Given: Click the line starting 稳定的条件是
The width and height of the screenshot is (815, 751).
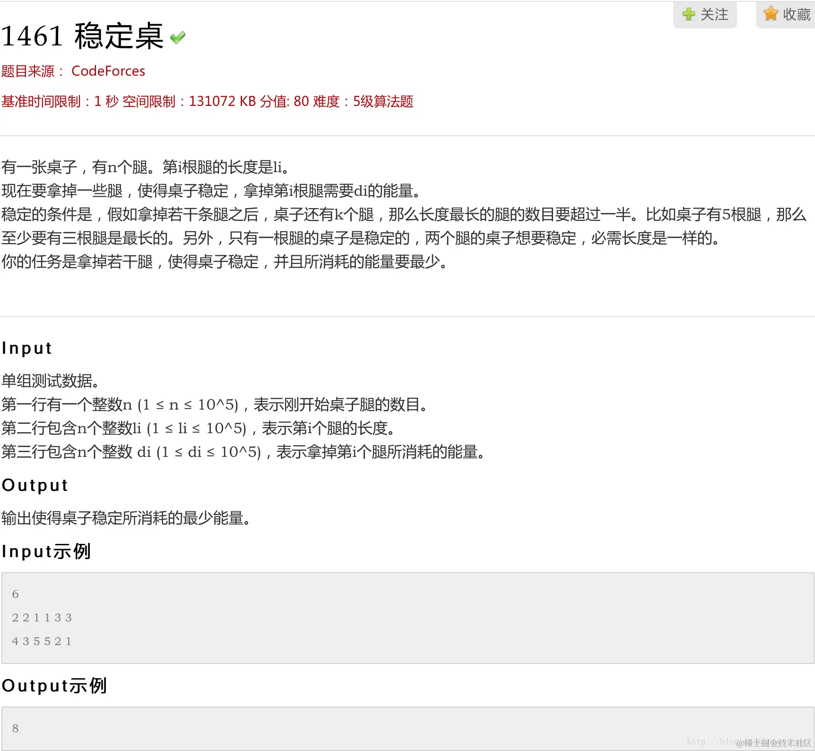Looking at the screenshot, I should point(404,214).
